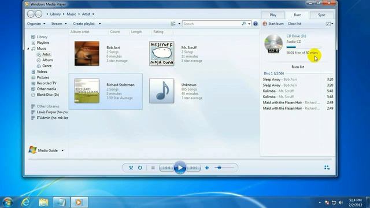Select the Artist view under Music
The height and width of the screenshot is (208, 370).
tap(46, 54)
